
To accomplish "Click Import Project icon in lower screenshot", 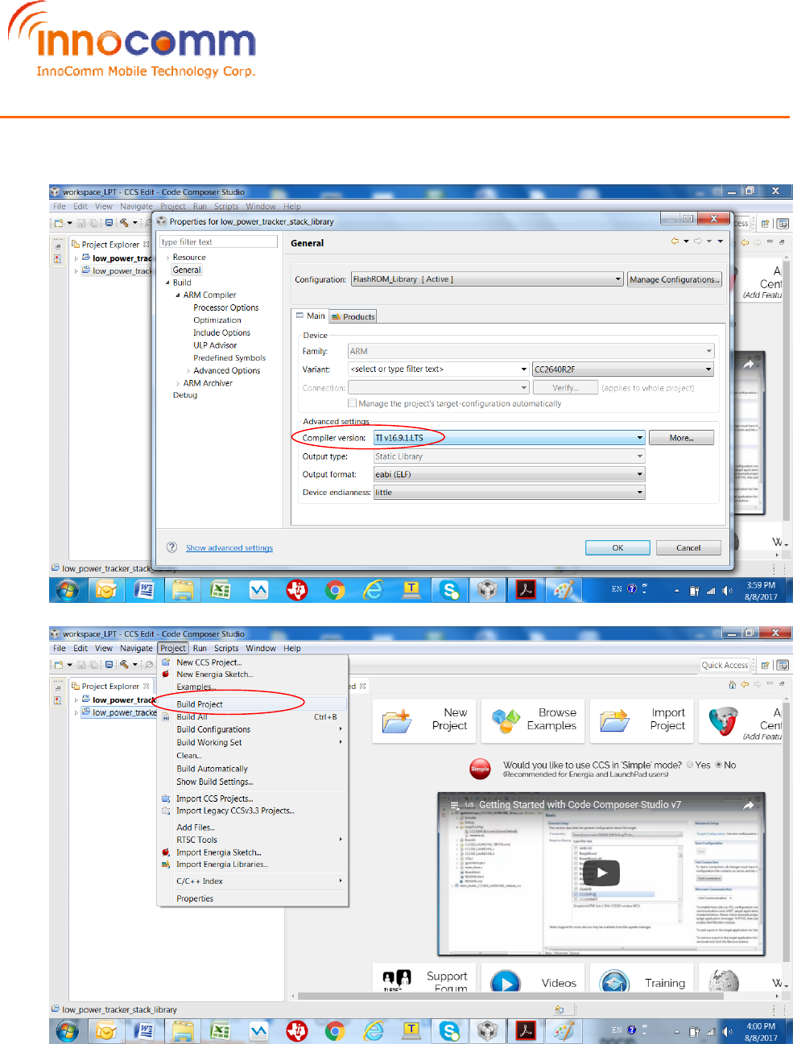I will pos(614,720).
